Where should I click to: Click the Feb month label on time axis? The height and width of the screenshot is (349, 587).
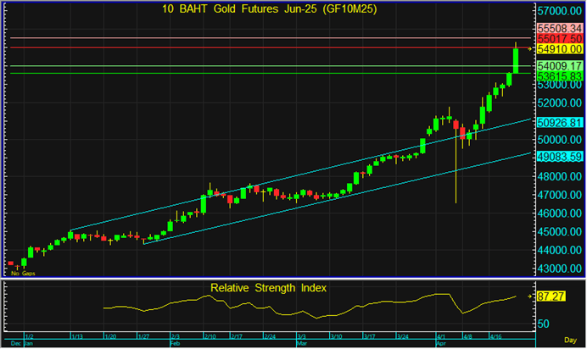coord(175,345)
